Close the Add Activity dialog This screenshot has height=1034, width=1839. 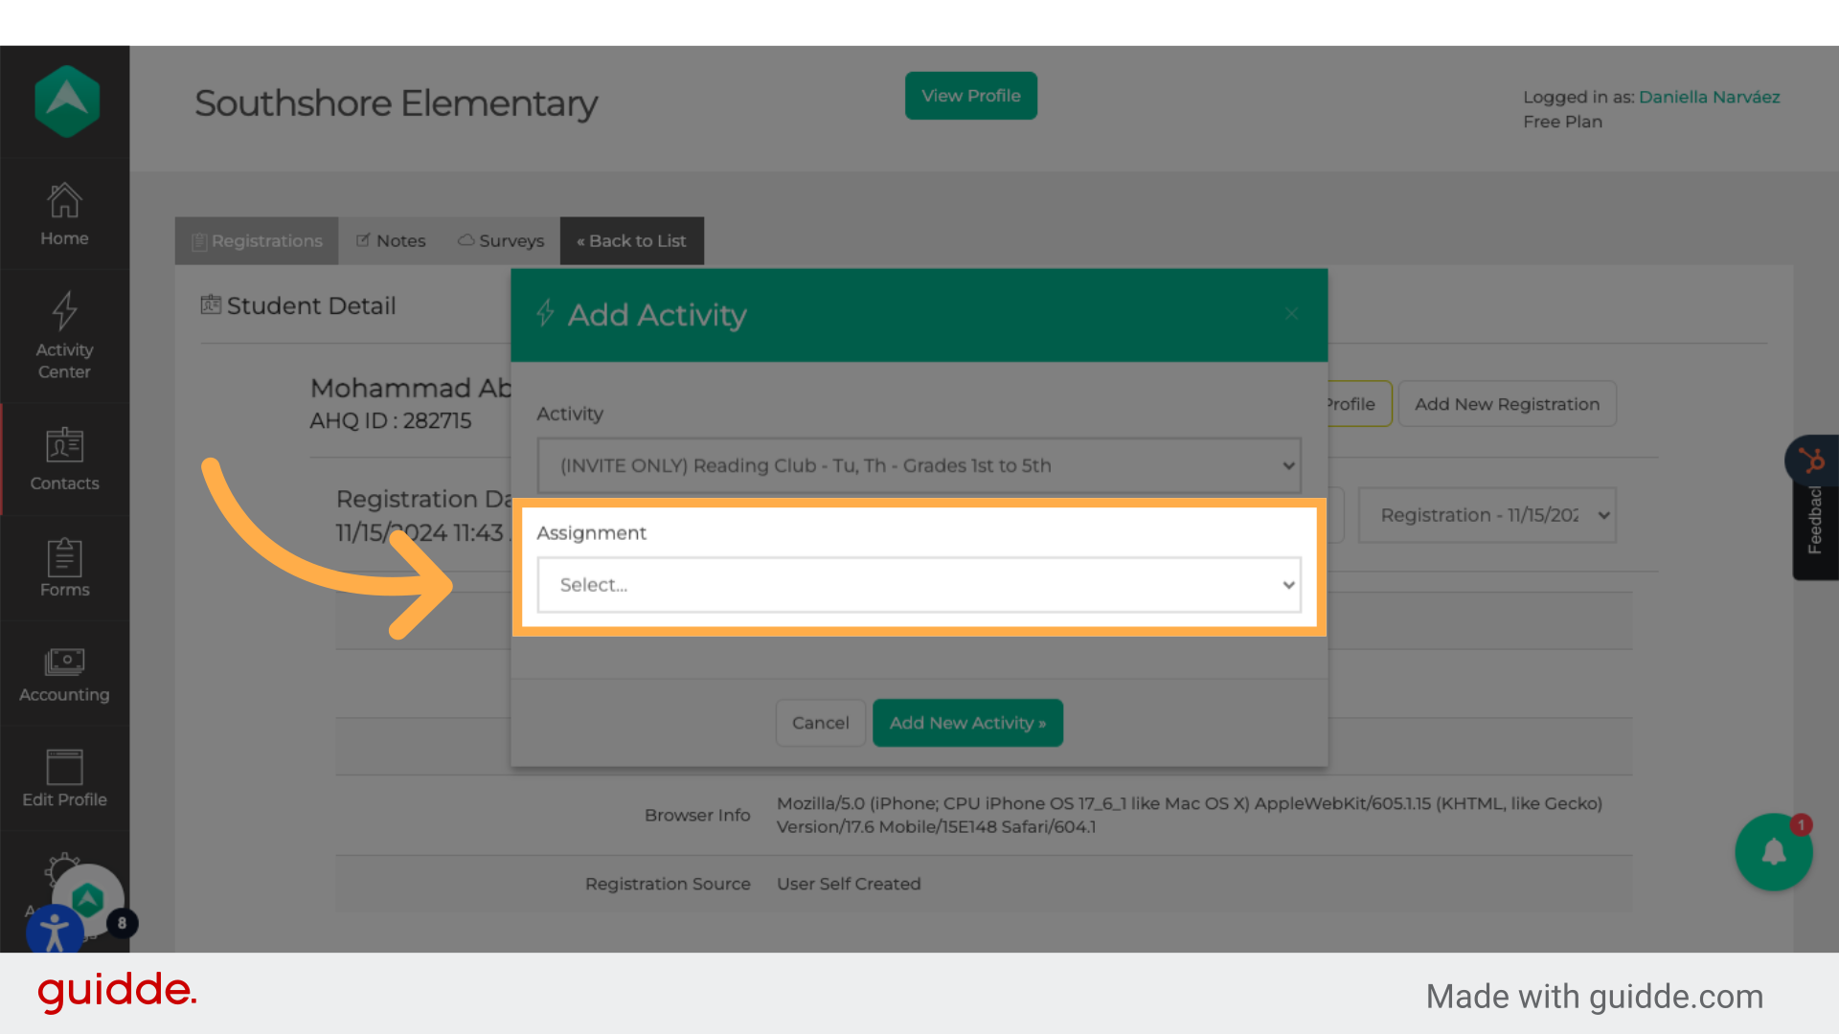click(x=1291, y=314)
